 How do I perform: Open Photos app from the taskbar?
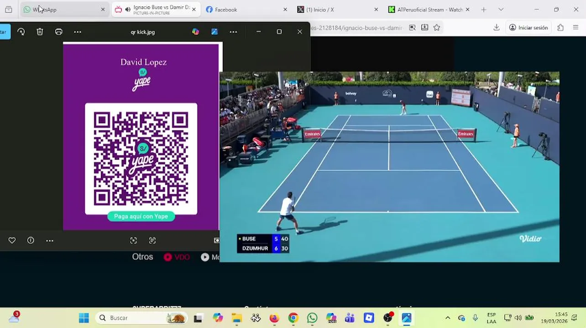coord(407,318)
